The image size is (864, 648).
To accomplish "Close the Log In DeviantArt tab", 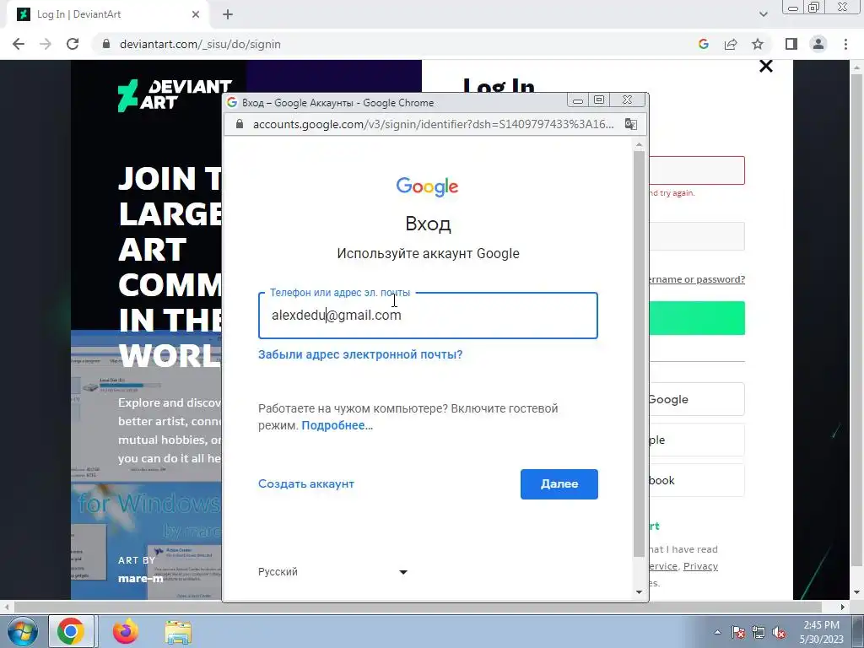I will click(196, 14).
